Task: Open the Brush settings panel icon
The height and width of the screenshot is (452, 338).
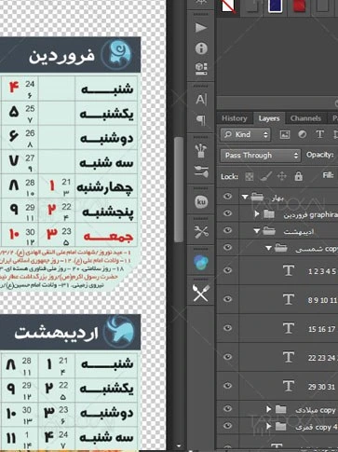Action: coord(201,171)
